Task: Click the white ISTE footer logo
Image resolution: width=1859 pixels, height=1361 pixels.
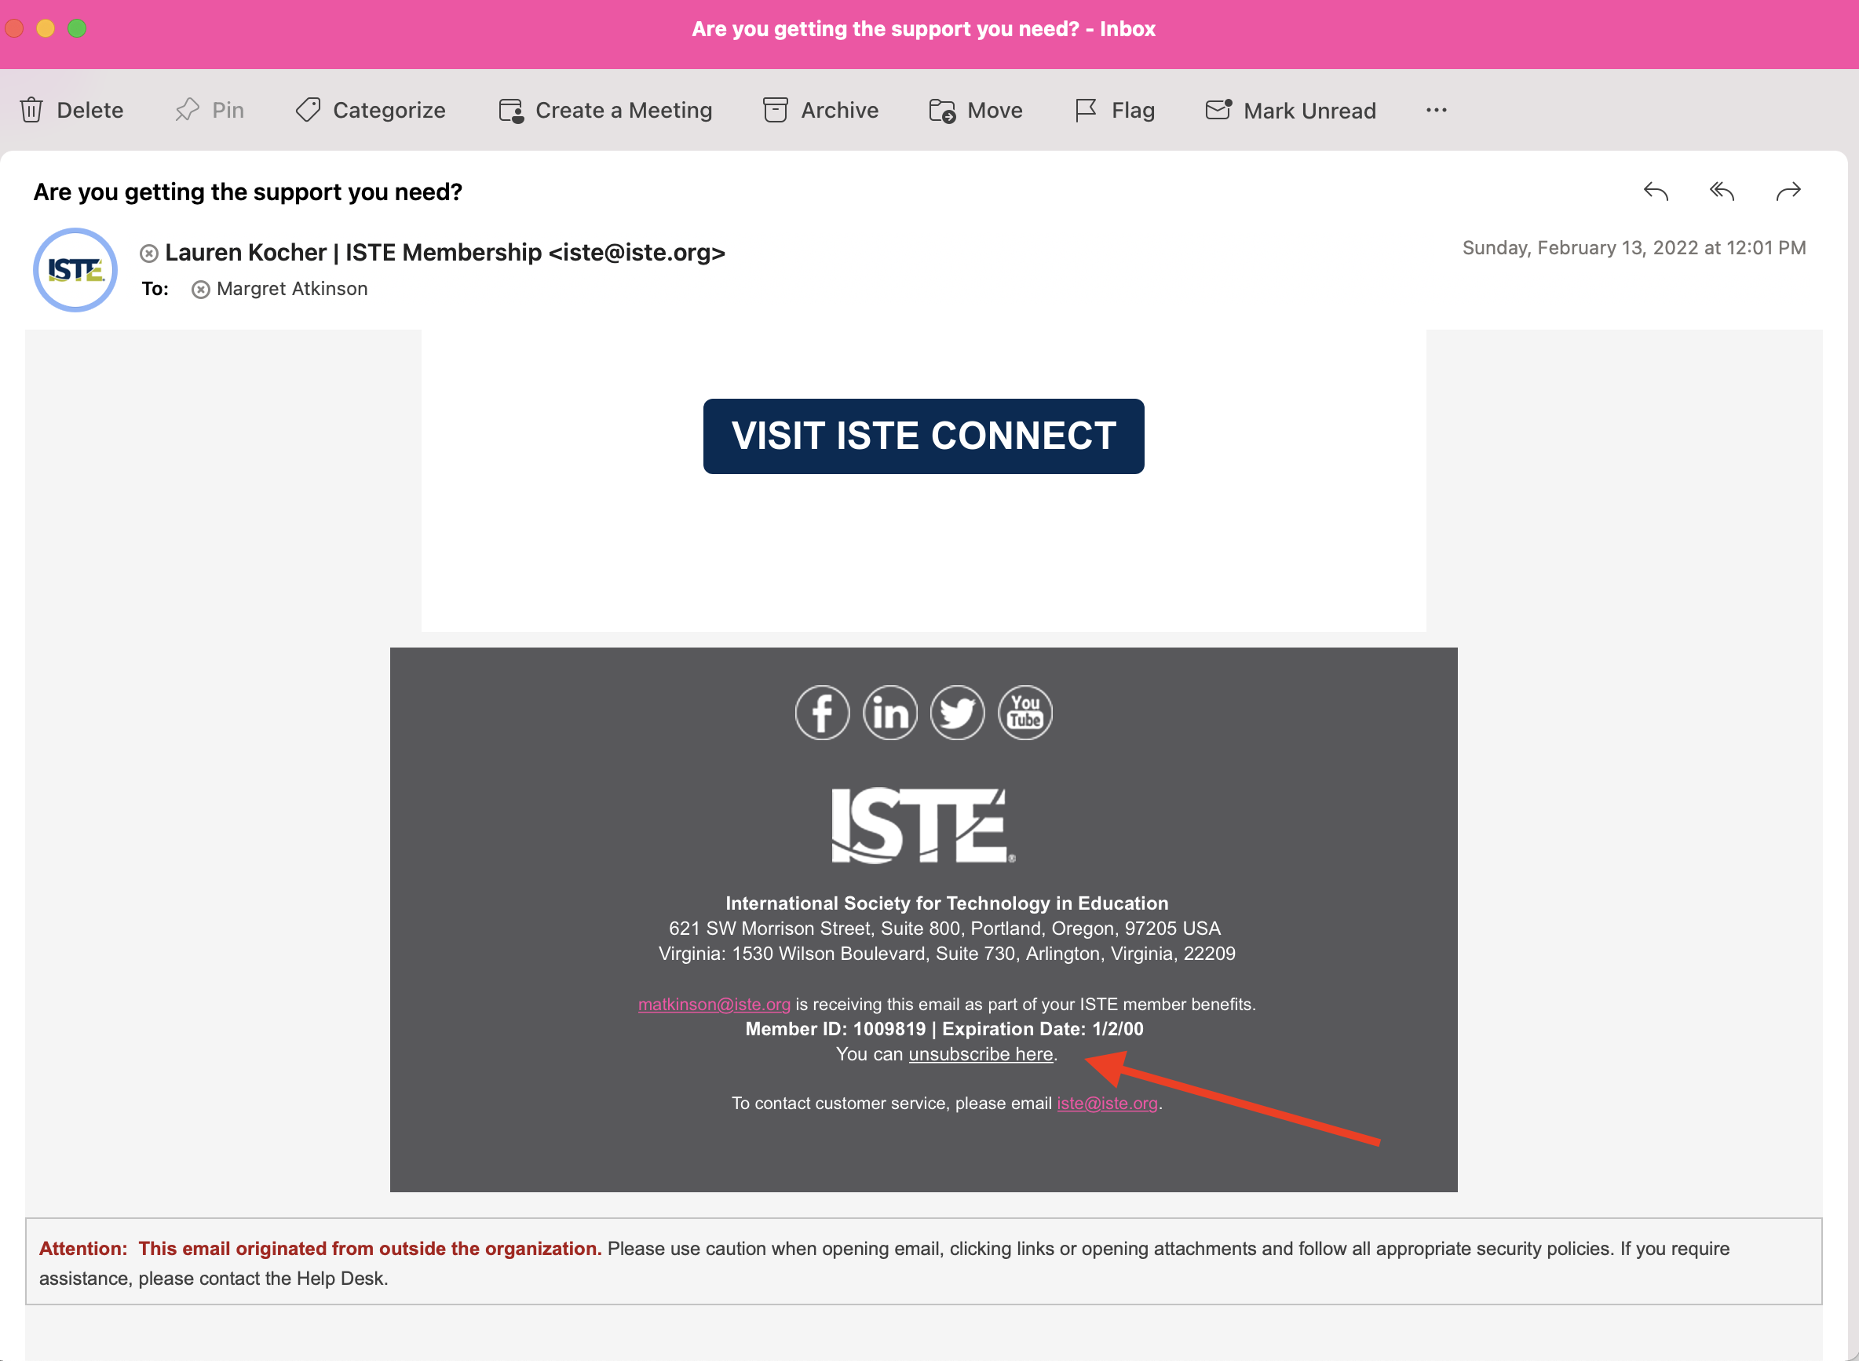Action: tap(923, 826)
